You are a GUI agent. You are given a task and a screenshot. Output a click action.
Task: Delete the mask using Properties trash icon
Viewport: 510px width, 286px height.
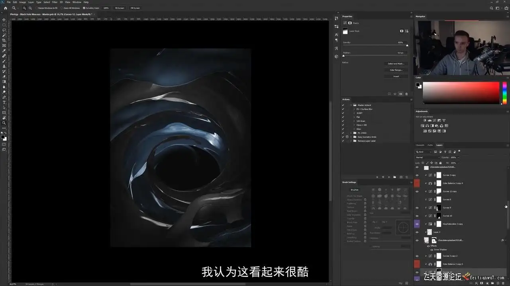tap(406, 94)
